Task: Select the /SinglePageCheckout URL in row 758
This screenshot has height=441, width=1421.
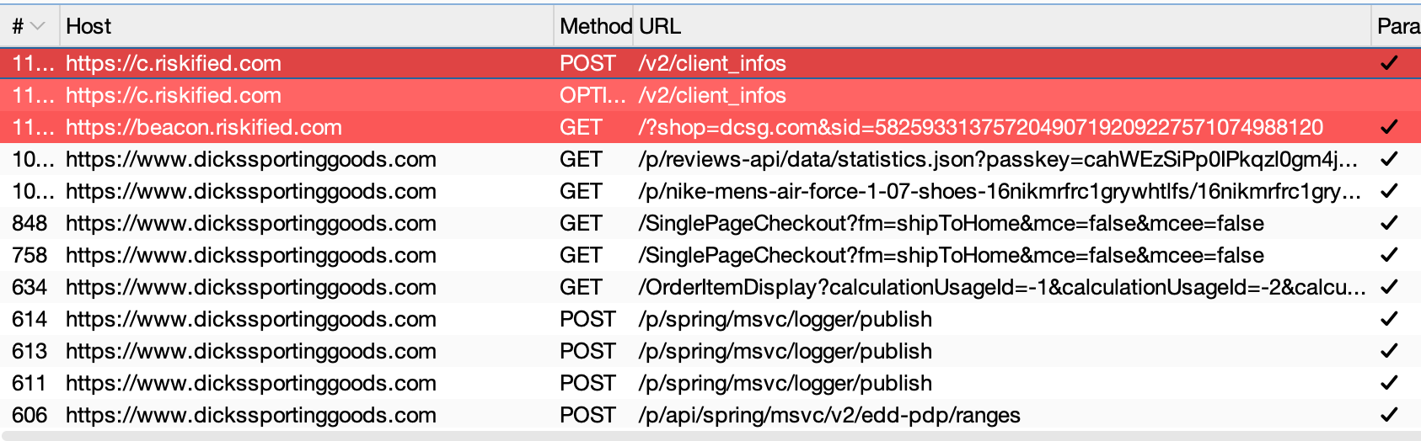Action: 952,255
